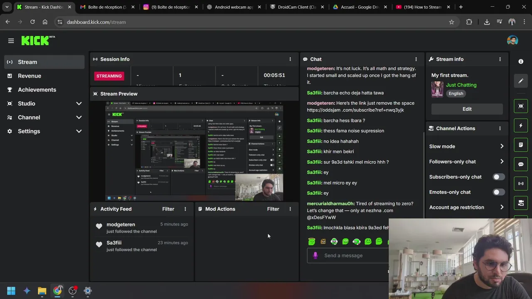Bookmark this page with star icon
This screenshot has width=532, height=299.
[451, 22]
